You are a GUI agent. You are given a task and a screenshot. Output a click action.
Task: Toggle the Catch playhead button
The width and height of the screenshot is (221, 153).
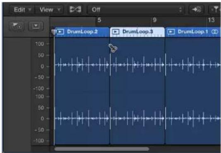[x=75, y=9]
